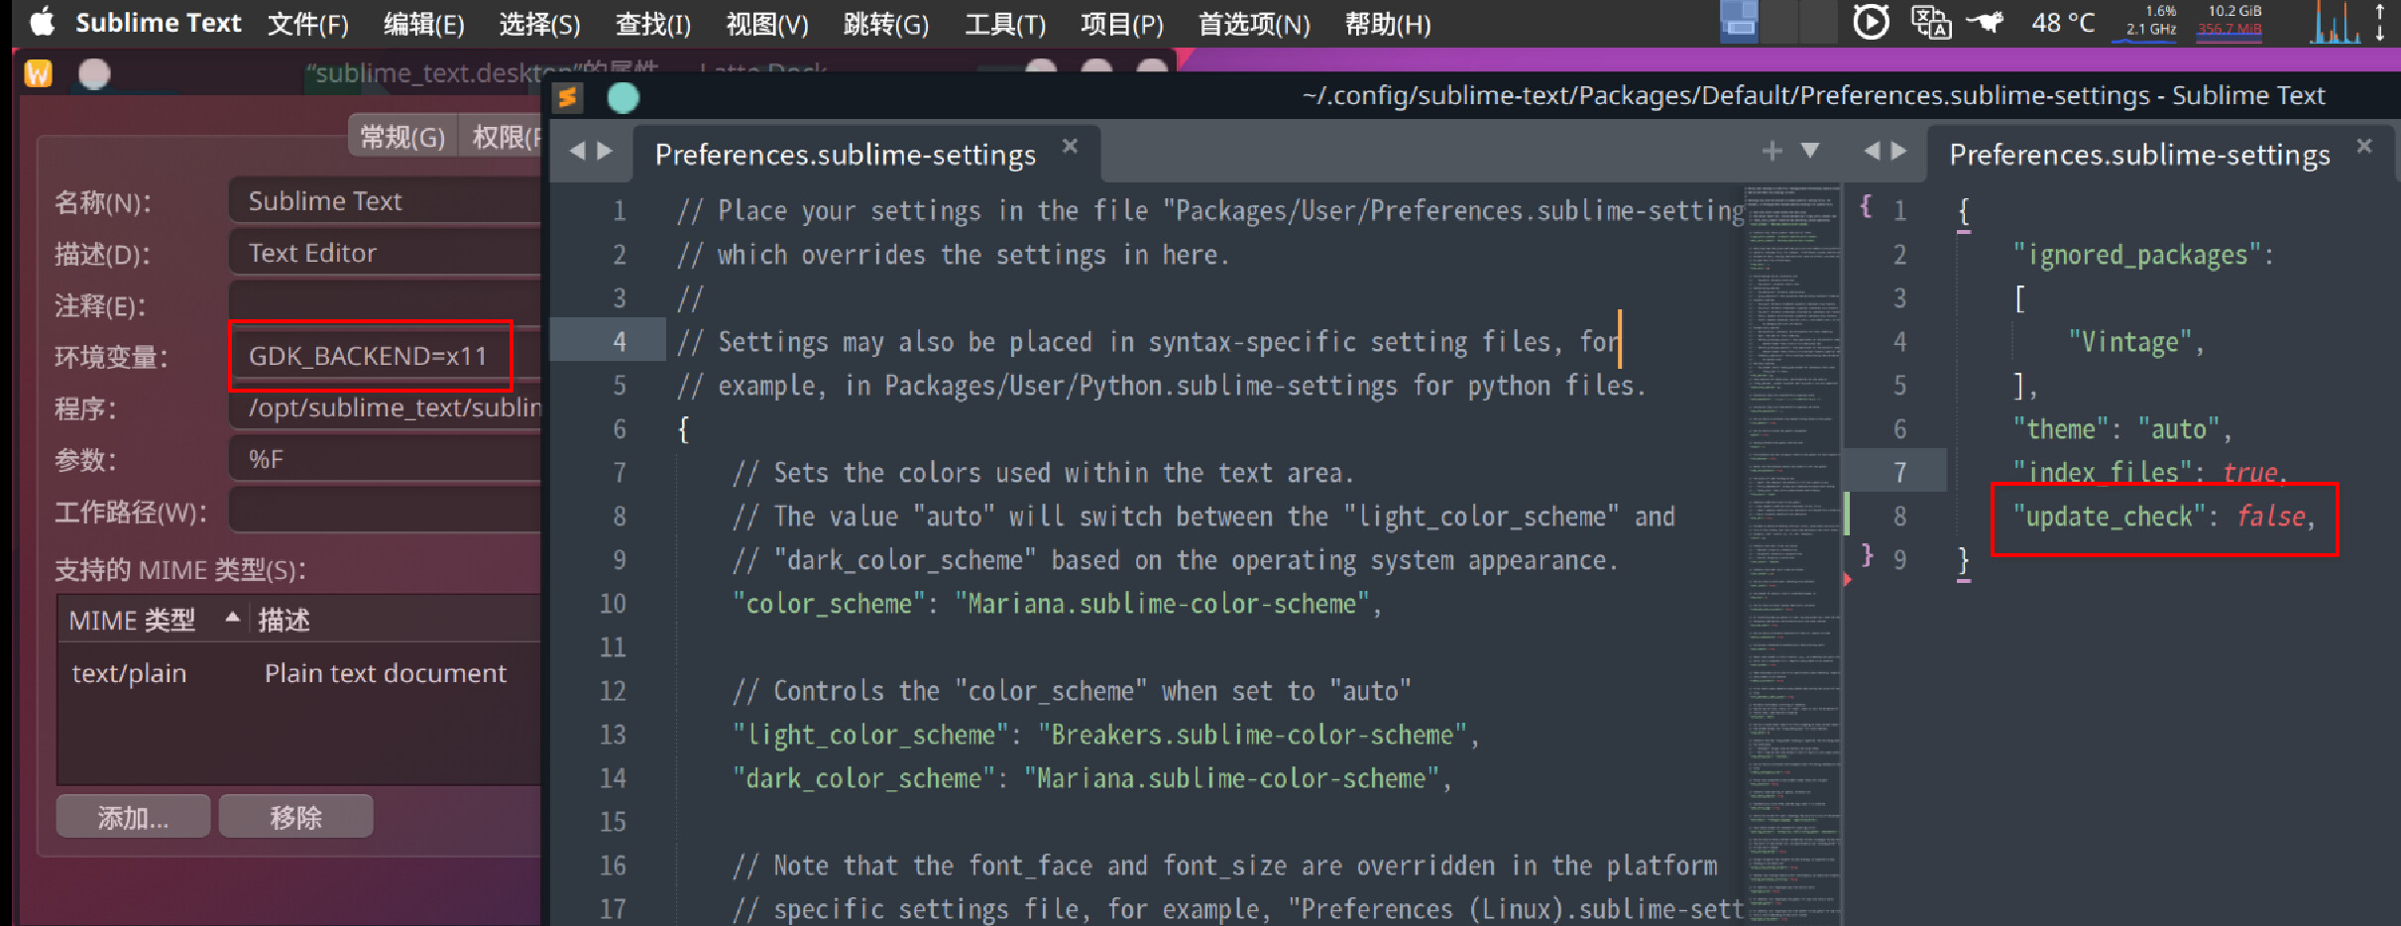Open the 48 °C temperature widget
The height and width of the screenshot is (926, 2401).
pos(2063,23)
